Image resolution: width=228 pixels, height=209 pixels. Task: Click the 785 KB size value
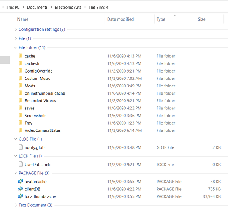(x=214, y=189)
